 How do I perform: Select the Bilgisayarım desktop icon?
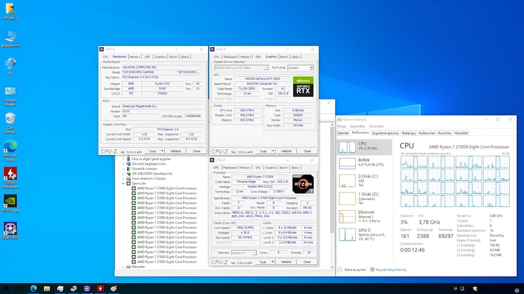click(10, 39)
